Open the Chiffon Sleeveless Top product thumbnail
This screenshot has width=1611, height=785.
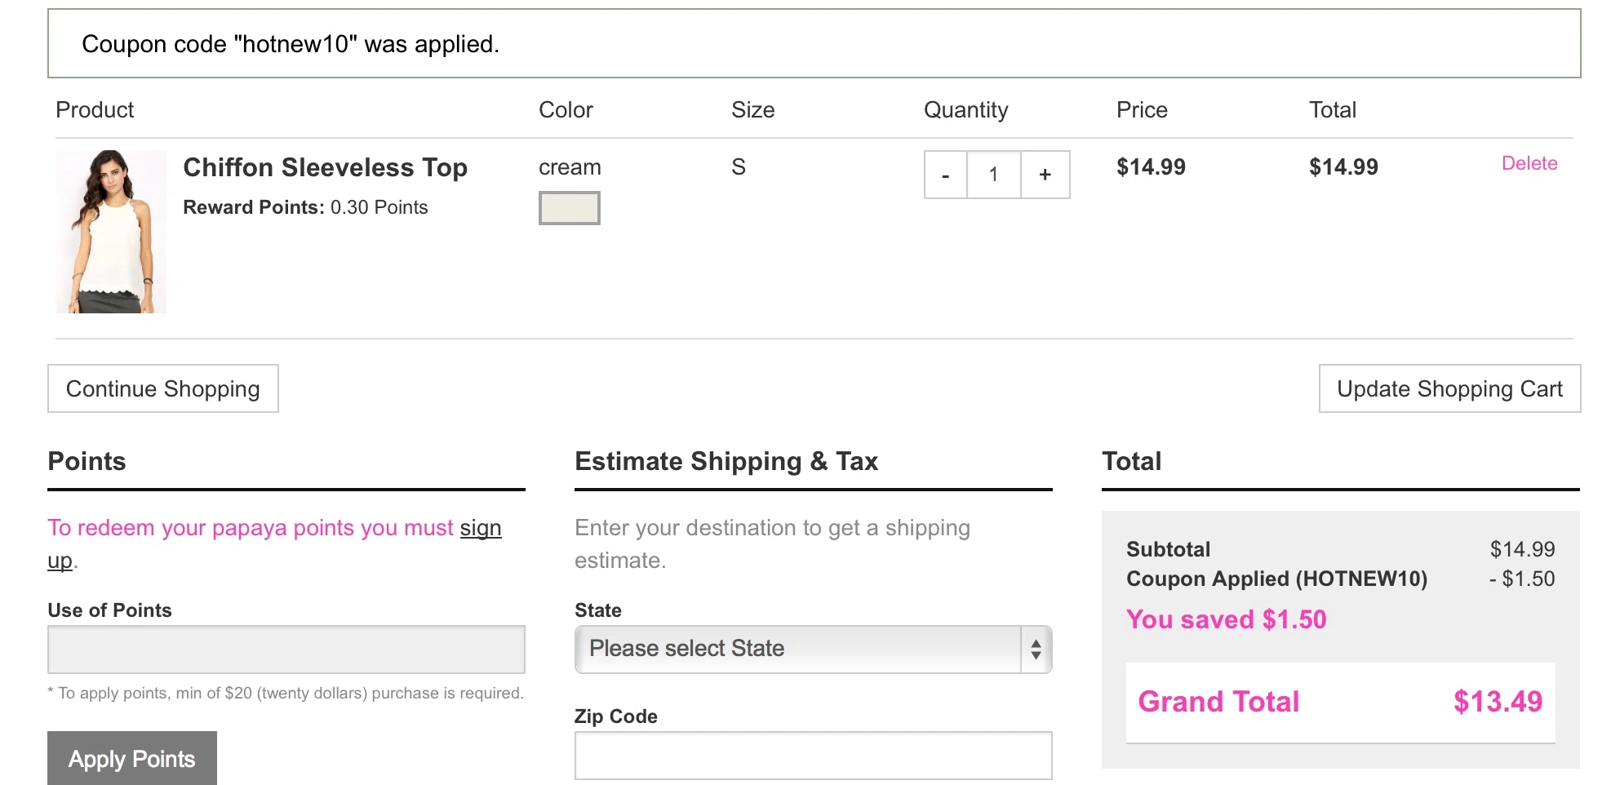tap(111, 232)
